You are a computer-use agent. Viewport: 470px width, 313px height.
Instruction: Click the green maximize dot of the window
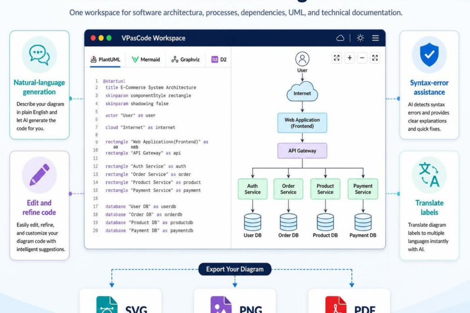[109, 38]
